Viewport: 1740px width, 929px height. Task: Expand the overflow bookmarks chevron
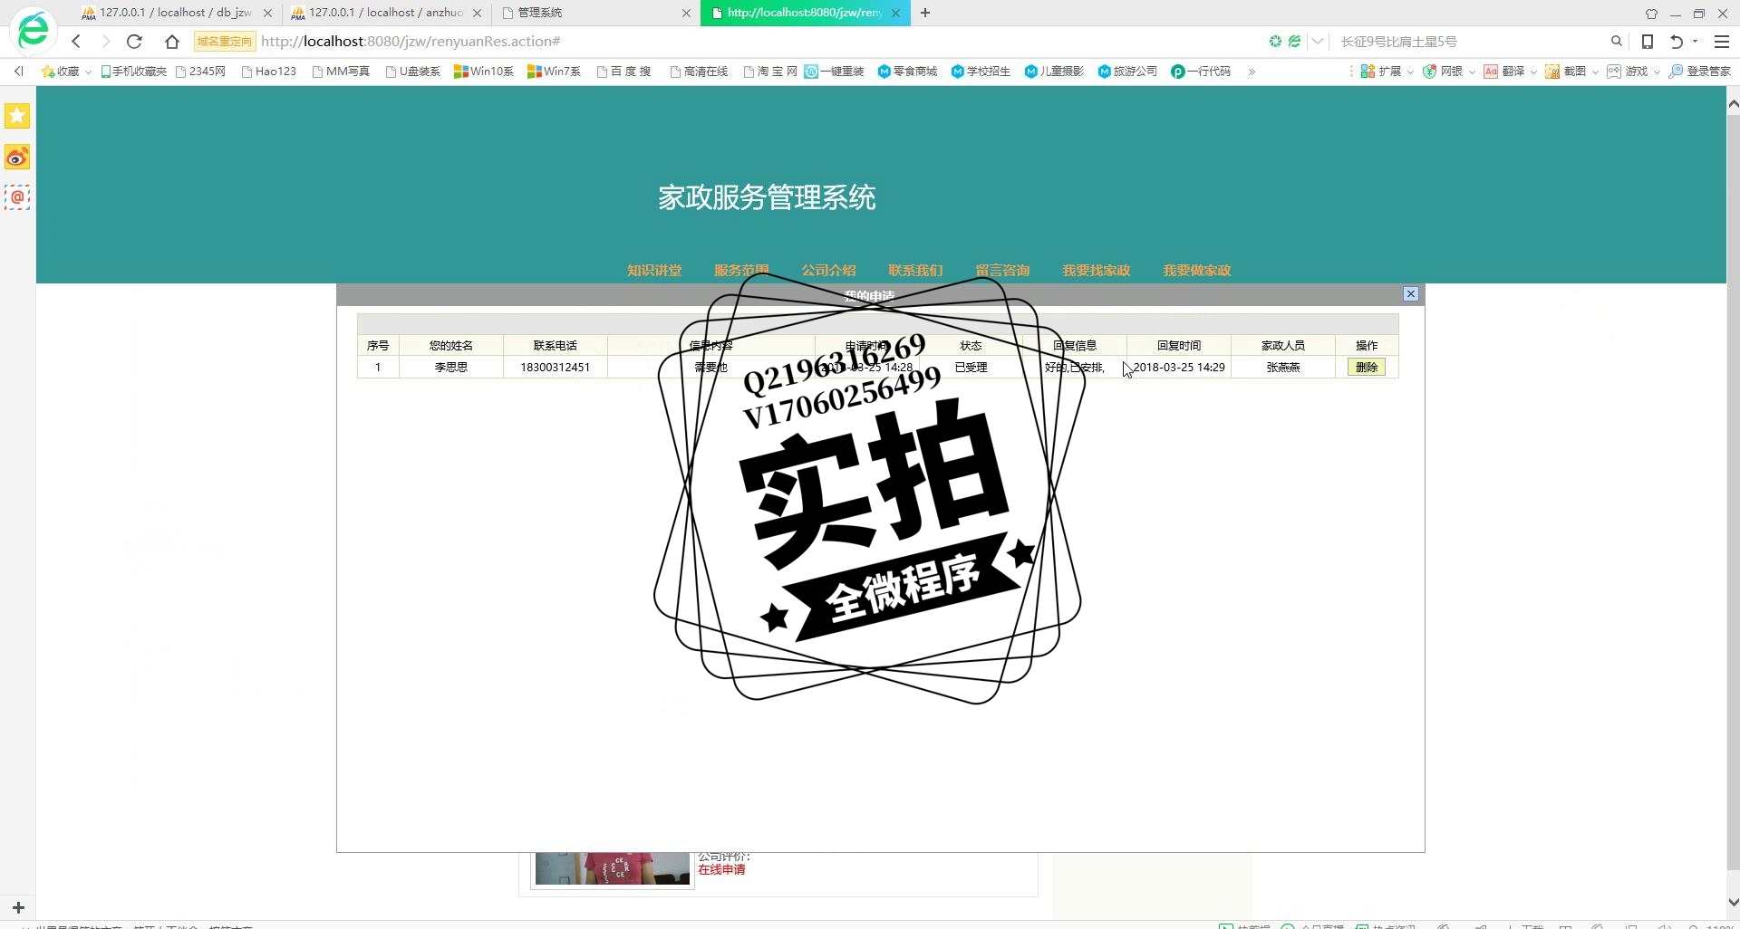point(1252,71)
